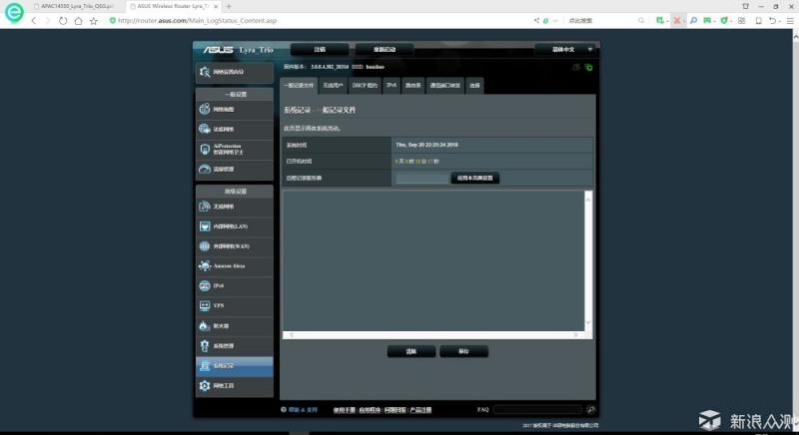
Task: Click Help & Support footer link
Action: point(304,410)
